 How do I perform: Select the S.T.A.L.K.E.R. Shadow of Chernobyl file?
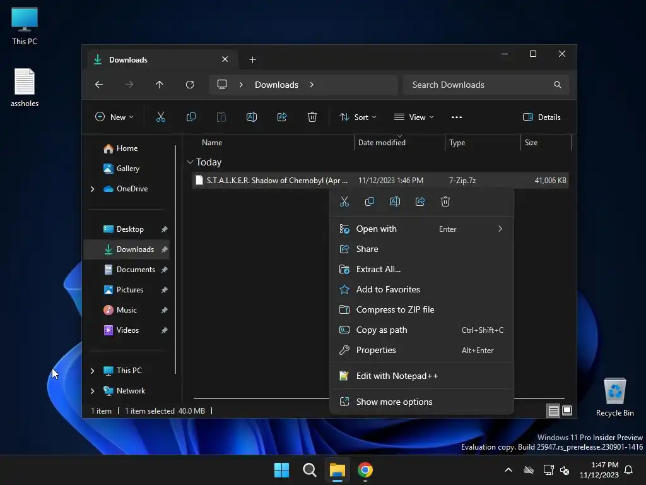tap(380, 181)
